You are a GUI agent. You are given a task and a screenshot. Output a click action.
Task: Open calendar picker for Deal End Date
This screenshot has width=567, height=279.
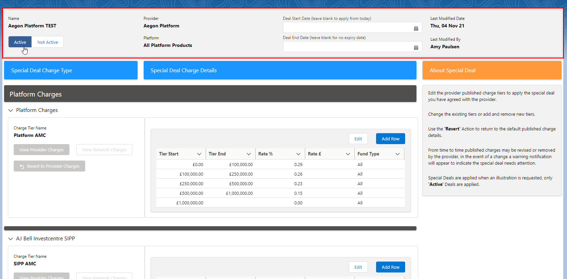pos(416,48)
